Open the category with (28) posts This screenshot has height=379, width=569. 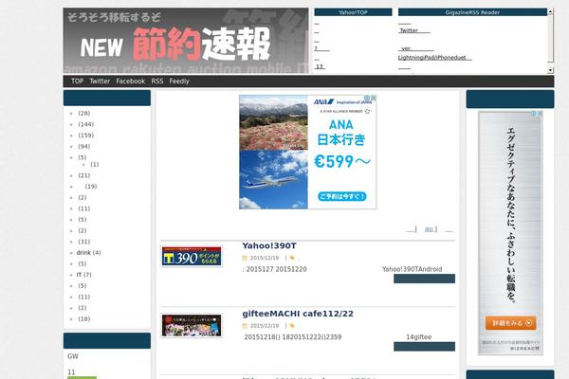[x=83, y=113]
